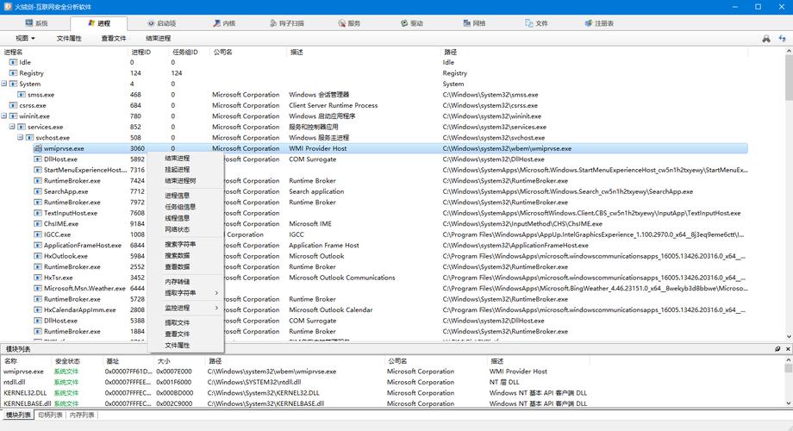Collapse the services.exe tree node
Image resolution: width=793 pixels, height=431 pixels.
[13, 127]
